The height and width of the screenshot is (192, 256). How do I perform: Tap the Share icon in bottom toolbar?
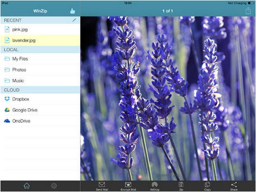(x=234, y=186)
